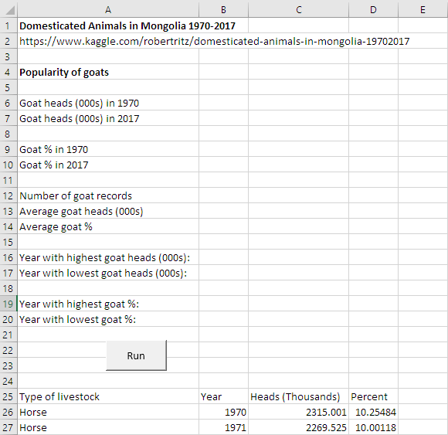
Task: Select the Heads (Thousands) heading cell
Action: pos(299,396)
